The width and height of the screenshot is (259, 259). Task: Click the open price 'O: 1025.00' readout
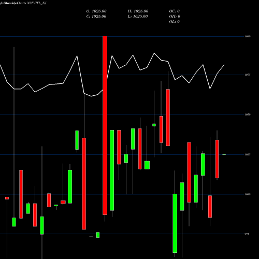click(x=96, y=11)
